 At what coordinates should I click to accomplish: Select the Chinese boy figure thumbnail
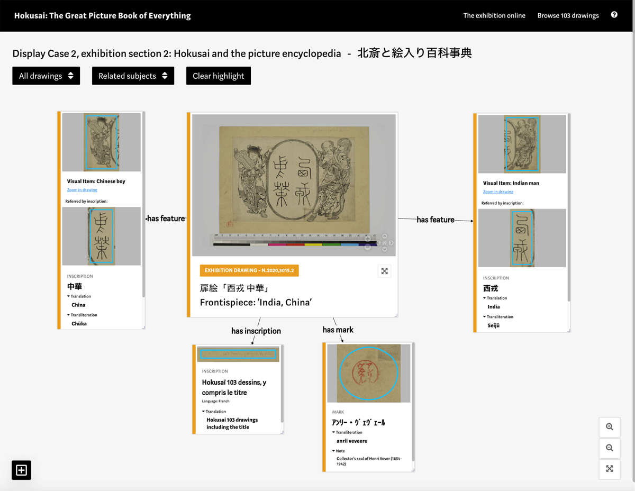[x=102, y=142]
